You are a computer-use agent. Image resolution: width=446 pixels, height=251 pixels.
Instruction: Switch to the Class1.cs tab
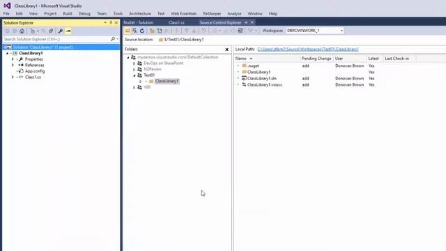[176, 22]
